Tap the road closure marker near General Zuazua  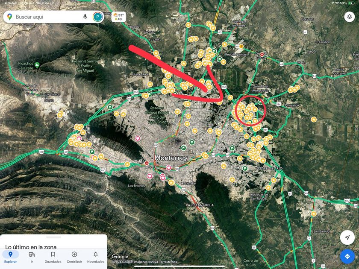(x=262, y=55)
